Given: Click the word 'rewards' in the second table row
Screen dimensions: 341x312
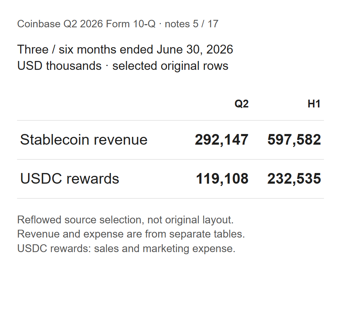Looking at the screenshot, I should 93,179.
